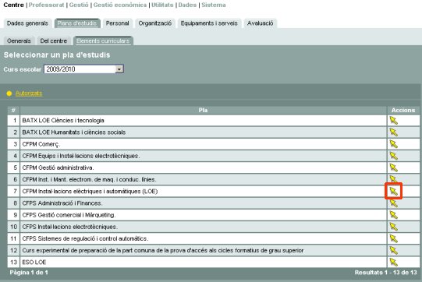
Task: Switch to the Dades generals tab
Action: tap(27, 23)
